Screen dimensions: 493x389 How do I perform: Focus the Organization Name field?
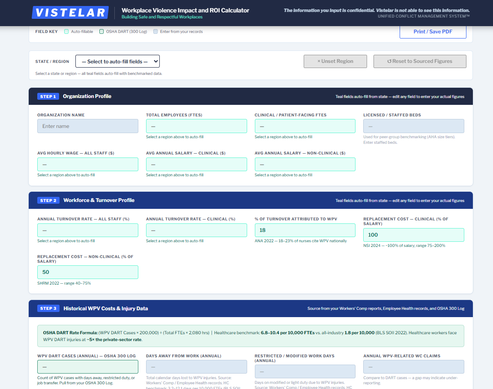point(88,126)
